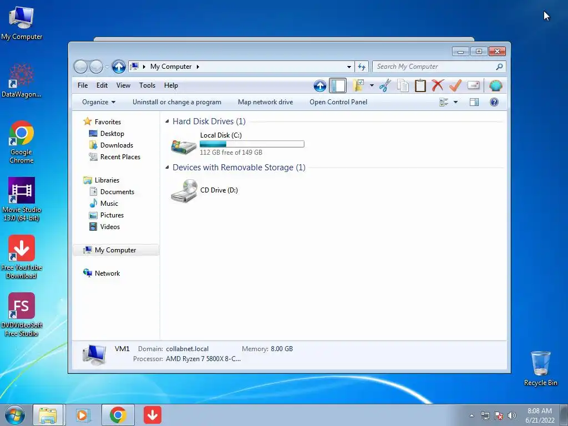Open the dropdown arrow next to folder options icon
This screenshot has width=568, height=426.
(372, 85)
